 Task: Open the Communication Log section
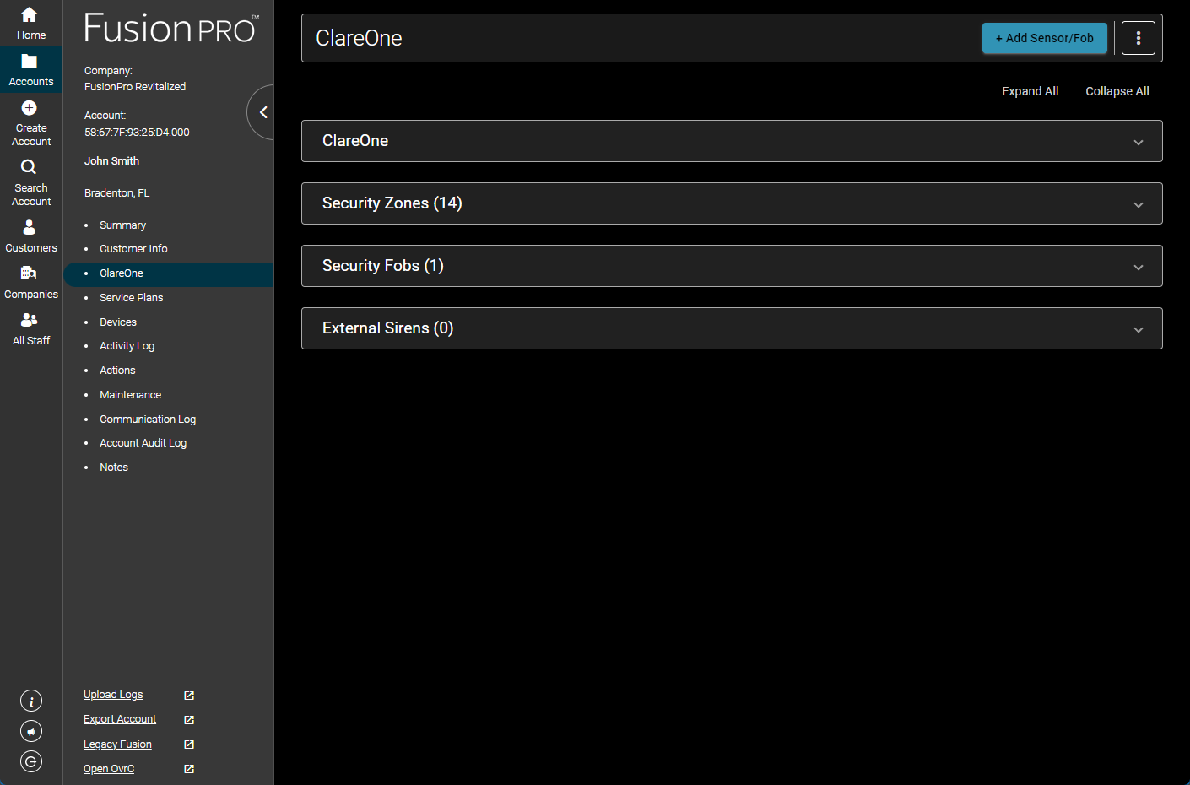coord(148,419)
